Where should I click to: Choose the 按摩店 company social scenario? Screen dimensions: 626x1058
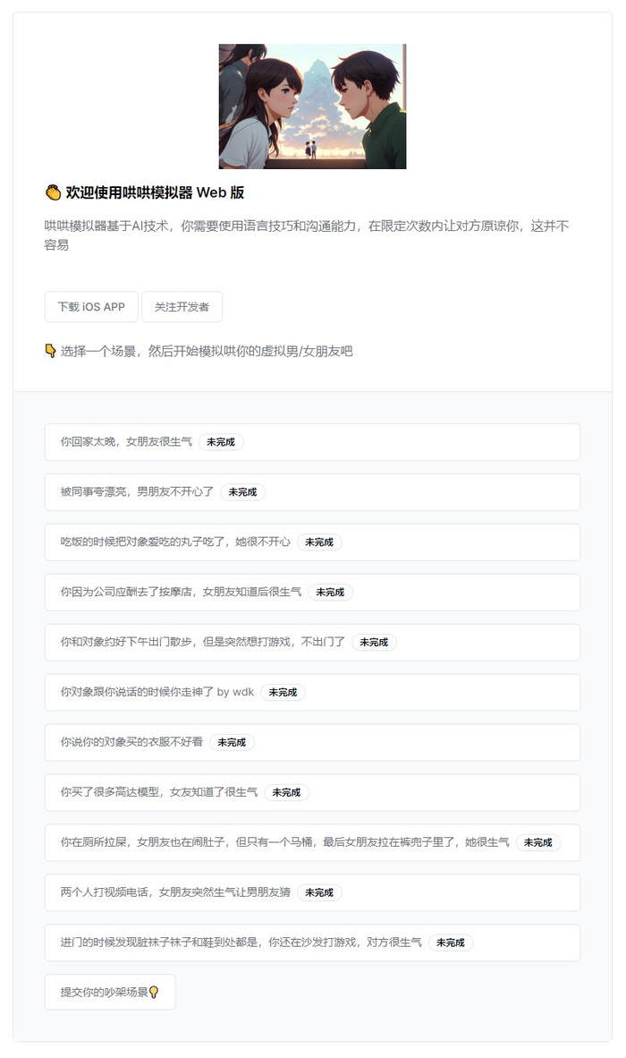pos(313,593)
